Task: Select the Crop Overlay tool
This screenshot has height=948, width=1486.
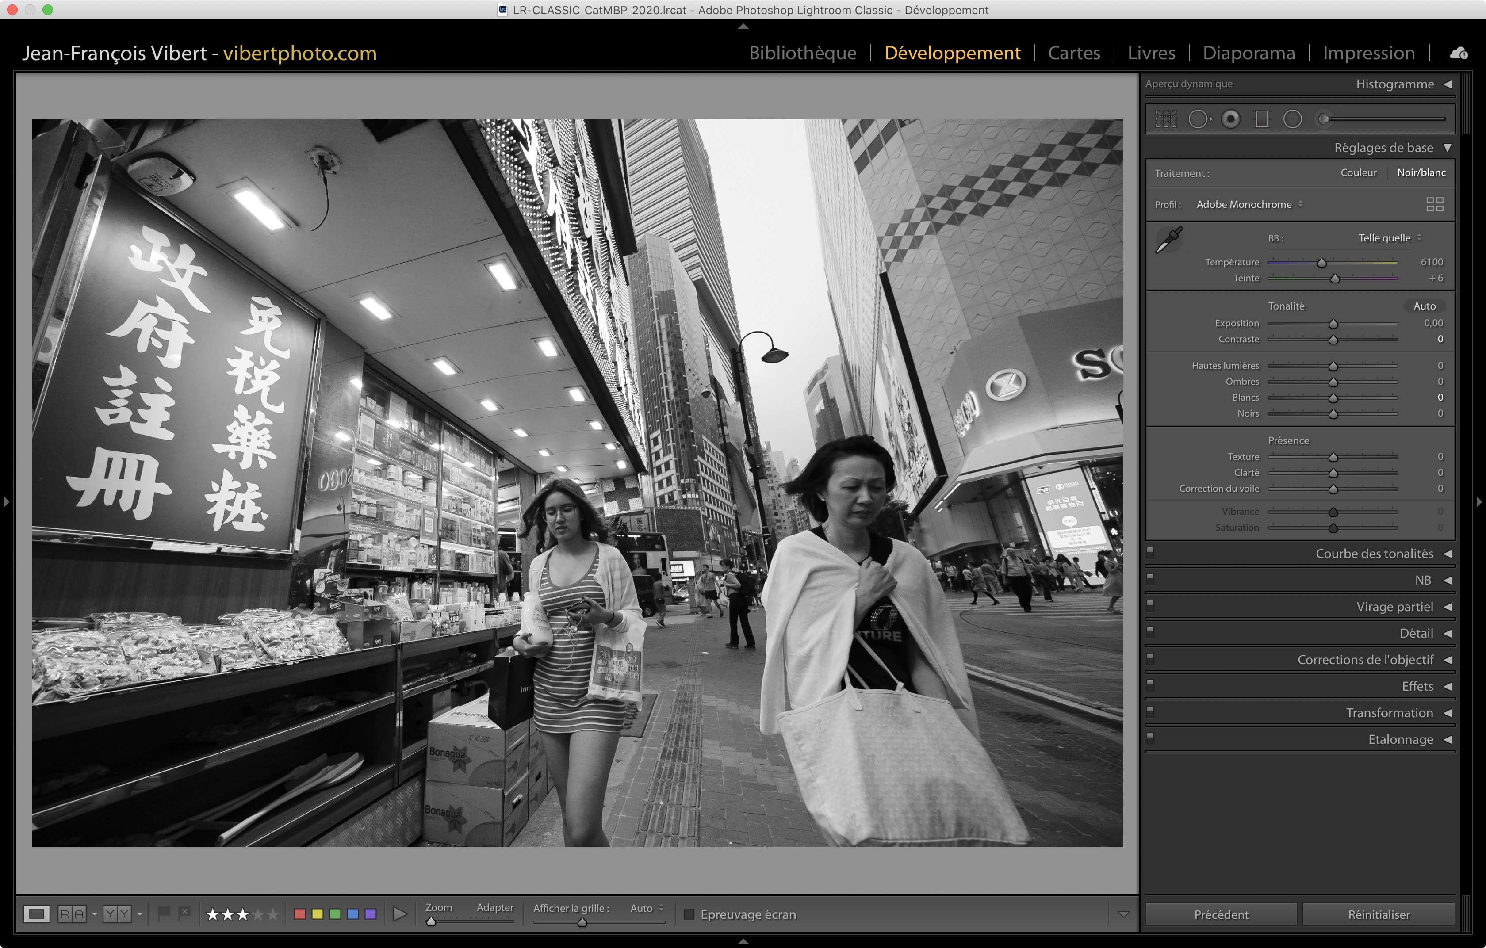Action: [1166, 119]
